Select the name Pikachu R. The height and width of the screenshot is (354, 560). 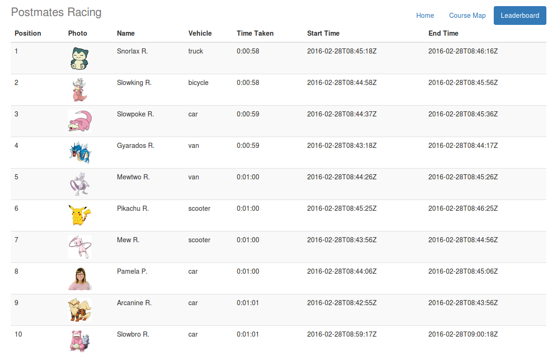tap(133, 208)
